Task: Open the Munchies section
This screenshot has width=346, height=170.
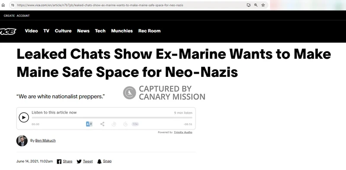Action: coord(122,31)
